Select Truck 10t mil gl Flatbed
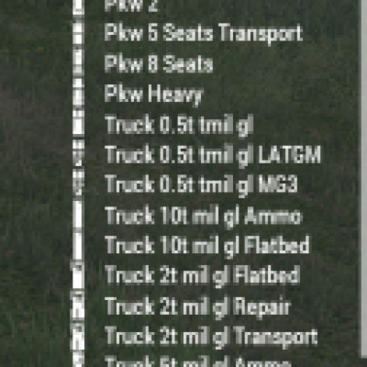367x367 pixels. coord(207,245)
